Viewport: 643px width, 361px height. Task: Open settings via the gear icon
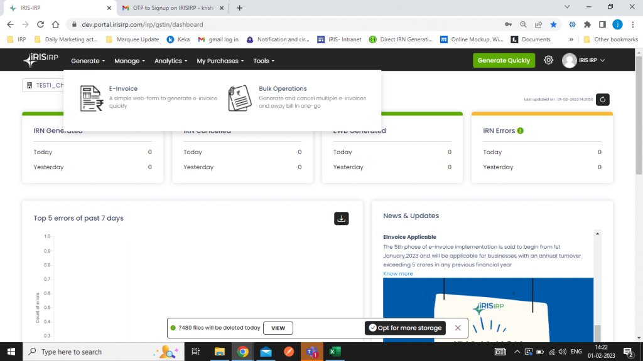point(548,60)
